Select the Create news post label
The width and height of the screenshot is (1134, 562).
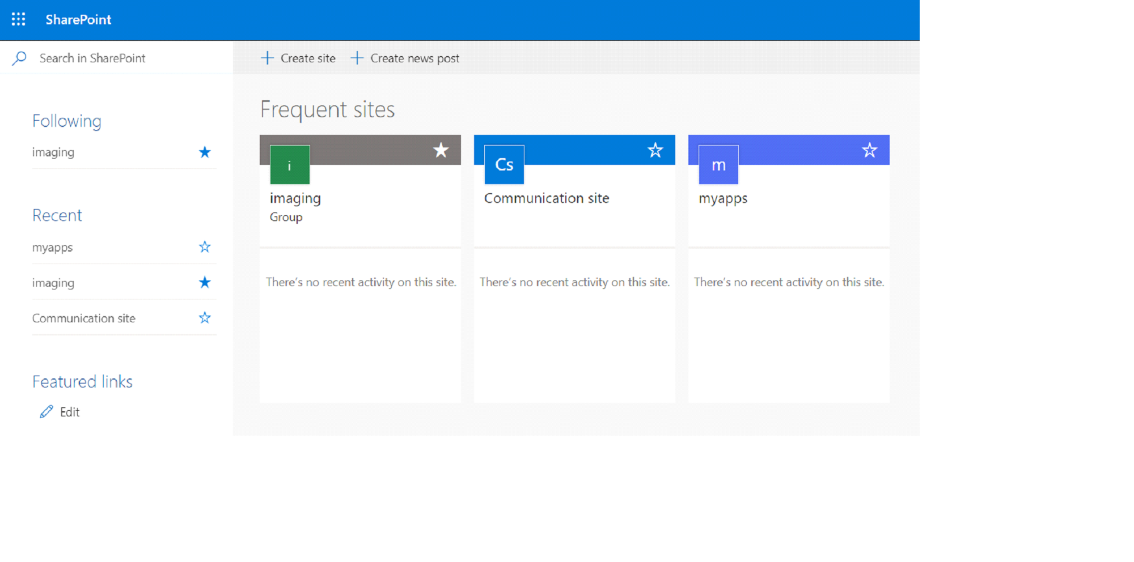[414, 58]
